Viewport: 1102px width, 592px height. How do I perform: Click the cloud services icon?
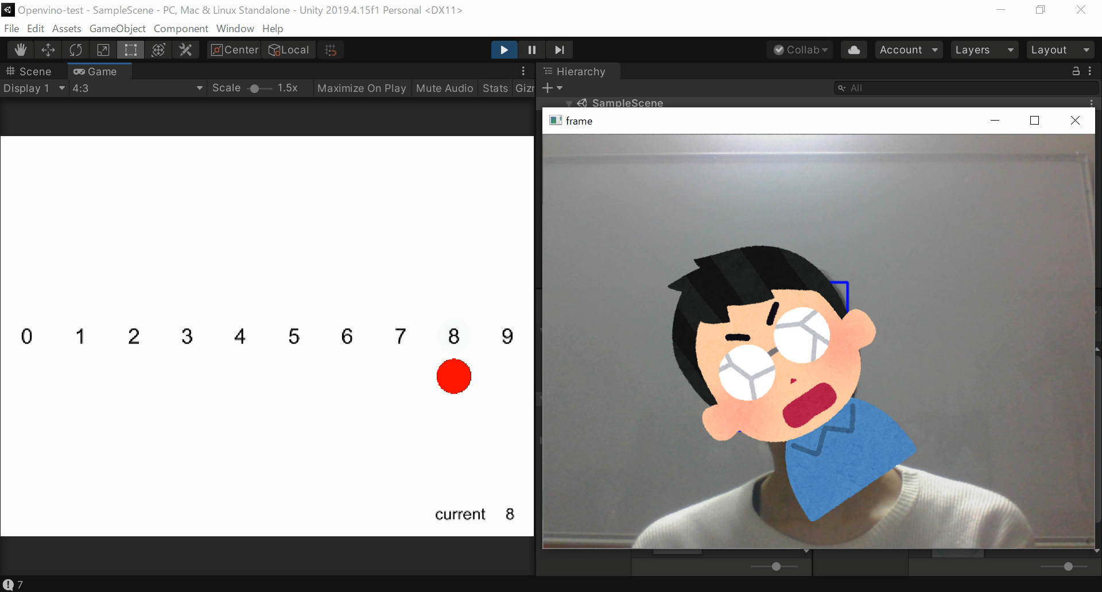(x=853, y=50)
